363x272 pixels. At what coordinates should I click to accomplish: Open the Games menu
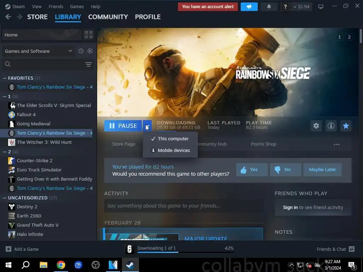[x=77, y=6]
